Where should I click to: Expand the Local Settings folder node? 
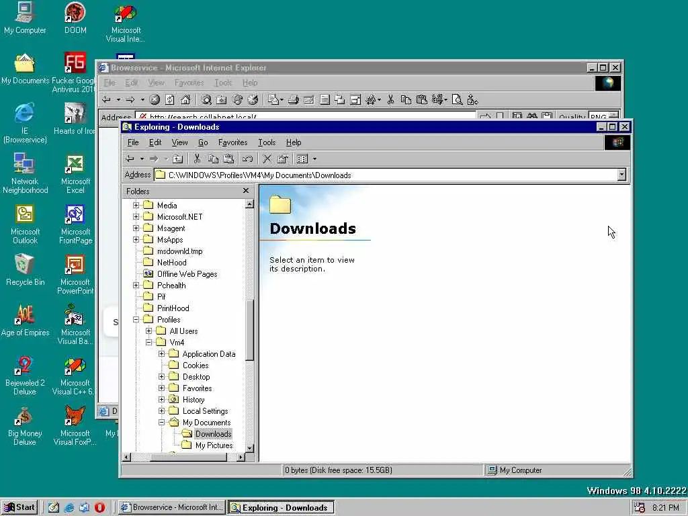[x=161, y=411]
